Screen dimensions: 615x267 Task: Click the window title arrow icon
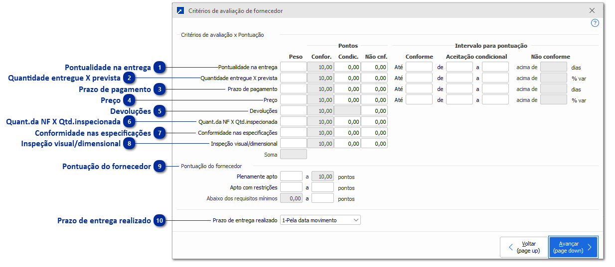click(x=180, y=10)
